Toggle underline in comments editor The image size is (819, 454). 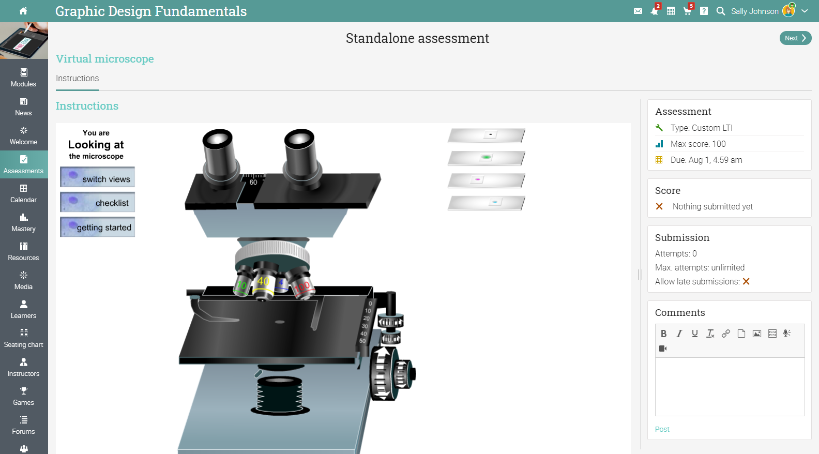point(695,334)
